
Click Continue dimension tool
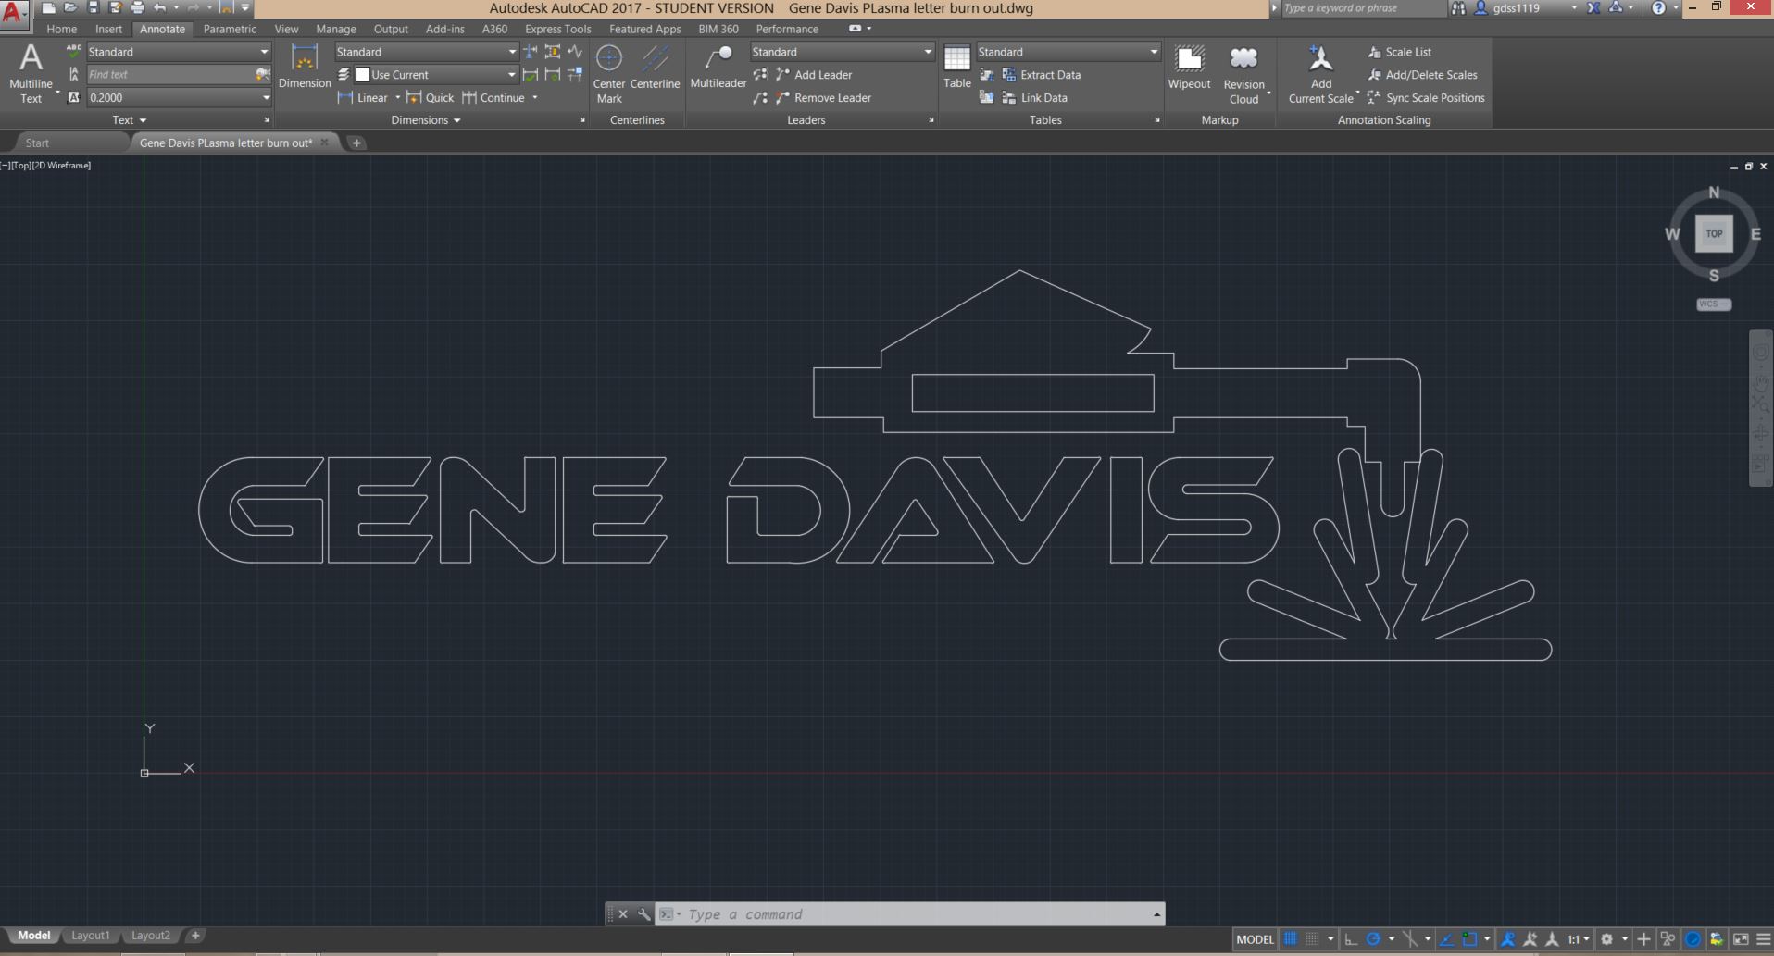point(493,97)
